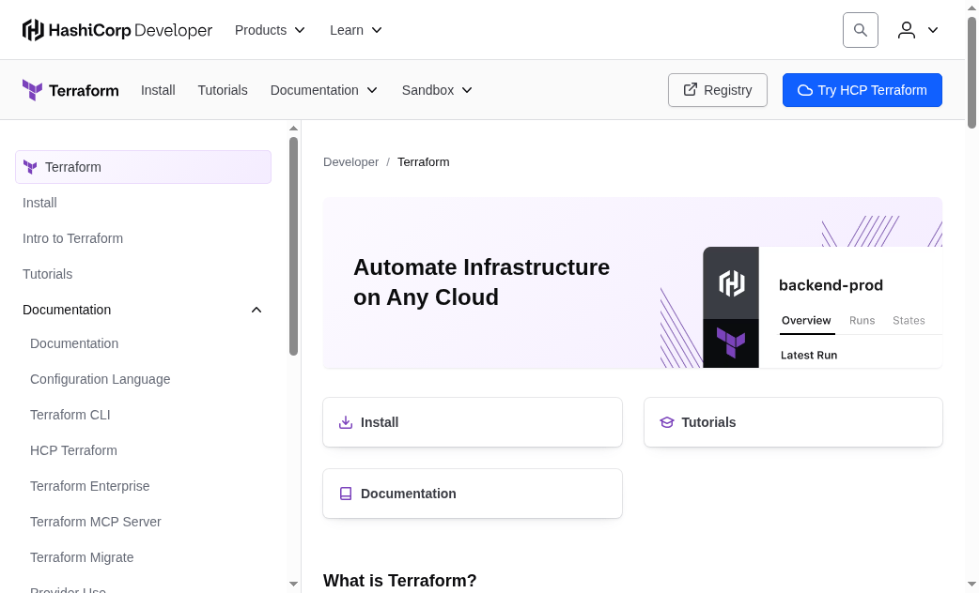This screenshot has height=593, width=979.
Task: Click the 'backend-prod' title text
Action: [x=831, y=285]
